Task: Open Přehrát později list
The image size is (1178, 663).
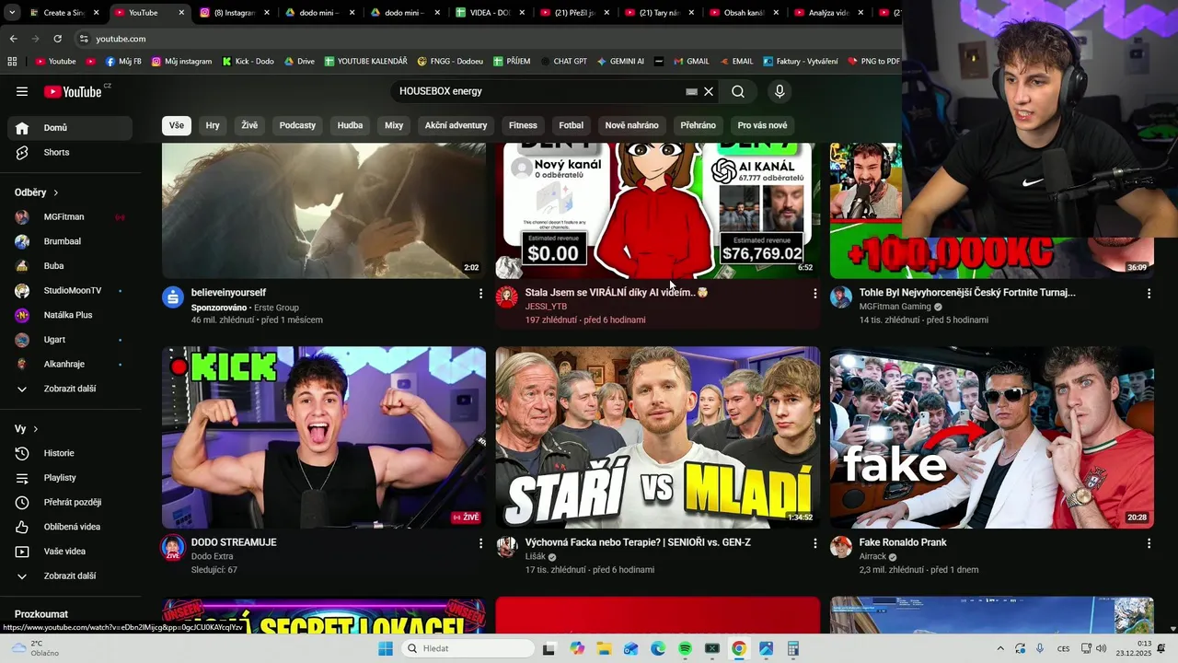Action: tap(70, 502)
